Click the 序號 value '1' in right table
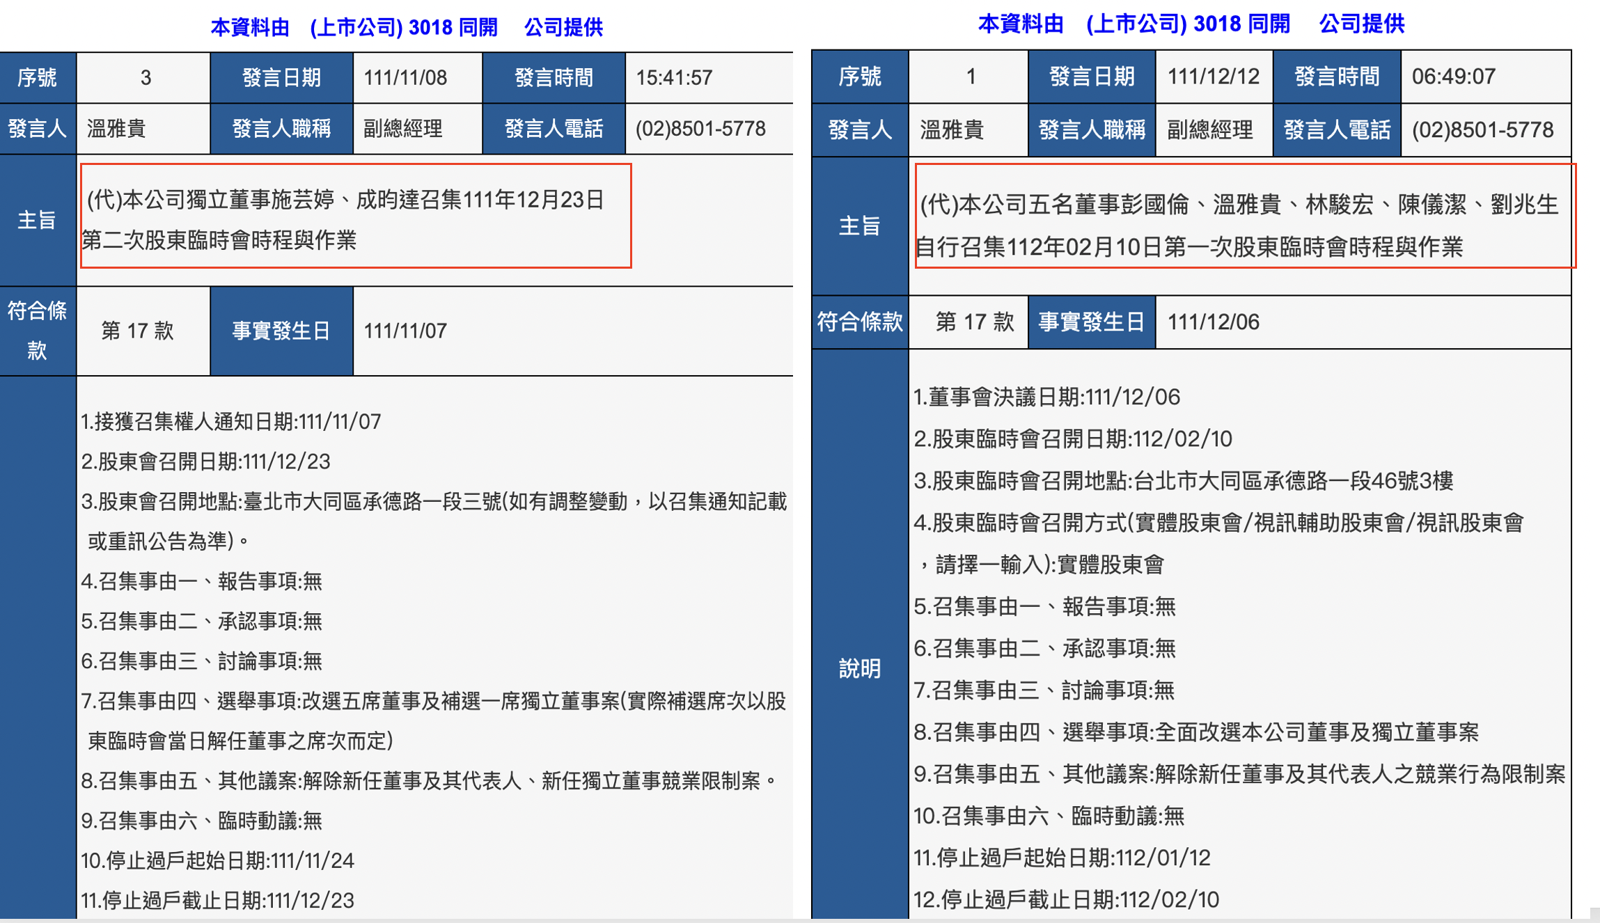Viewport: 1600px width, 923px height. point(970,76)
